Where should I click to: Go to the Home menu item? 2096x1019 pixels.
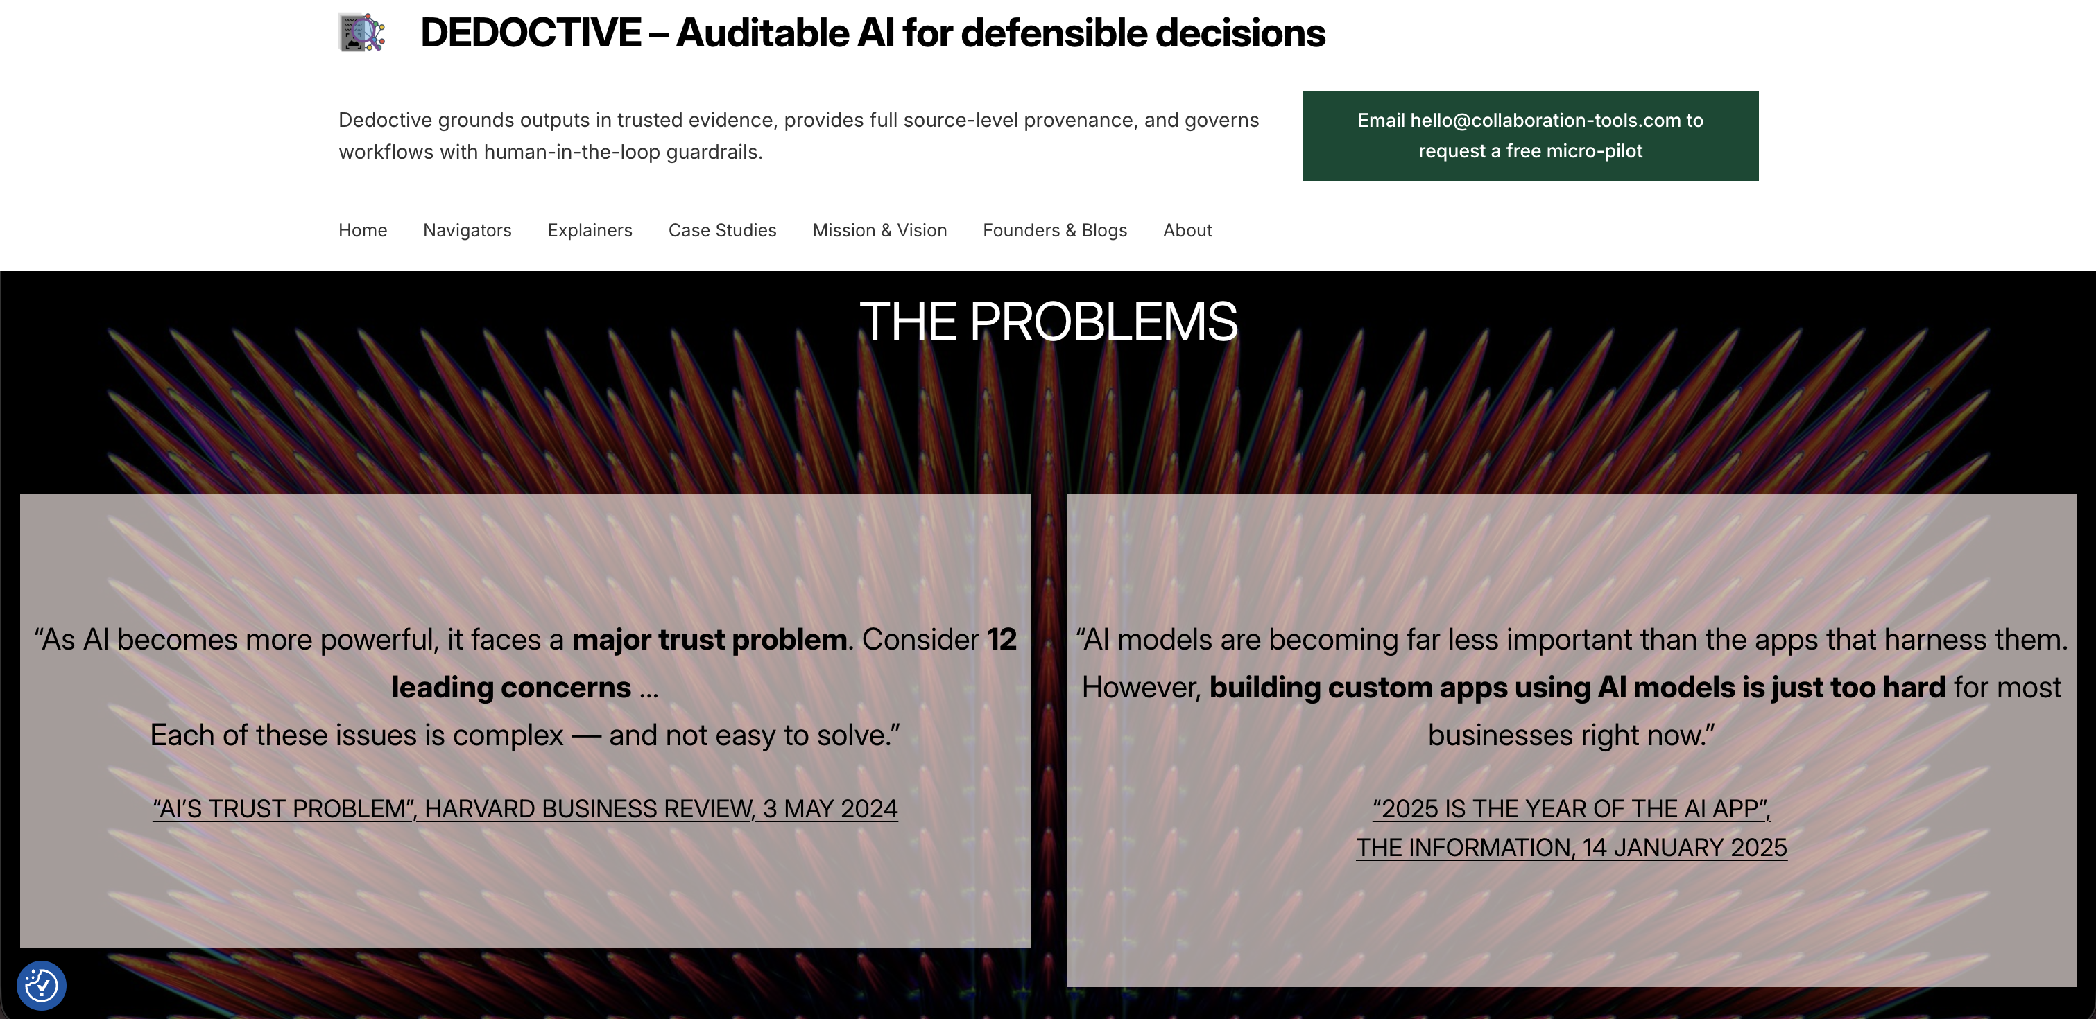pos(363,230)
